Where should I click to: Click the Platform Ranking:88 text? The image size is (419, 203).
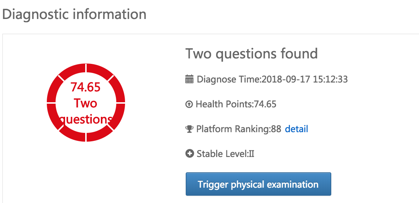point(238,129)
